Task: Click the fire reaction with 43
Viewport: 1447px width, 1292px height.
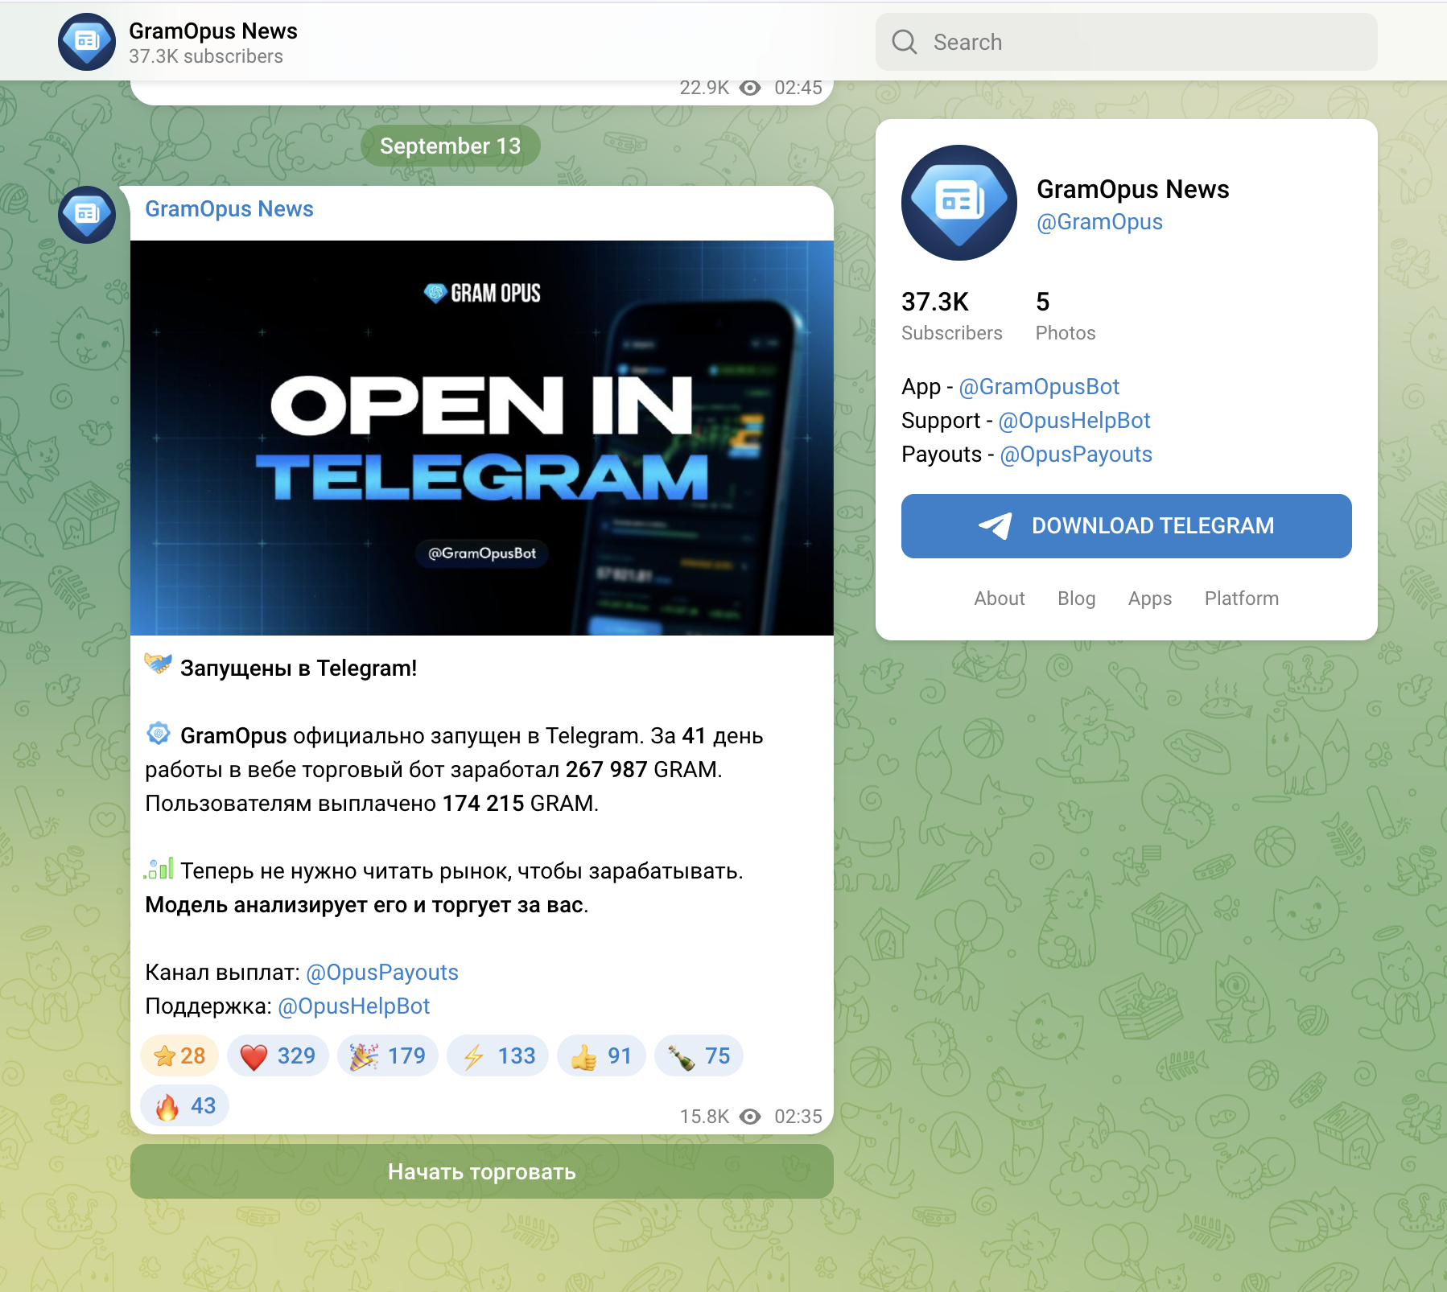Action: click(184, 1105)
